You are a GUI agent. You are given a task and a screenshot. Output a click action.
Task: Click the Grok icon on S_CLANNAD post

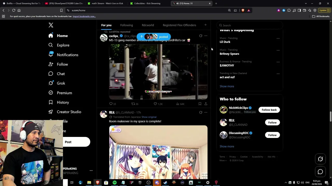[200, 112]
